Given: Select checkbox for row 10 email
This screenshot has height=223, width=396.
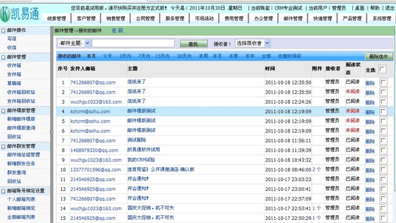Looking at the screenshot, I should pyautogui.click(x=383, y=170).
